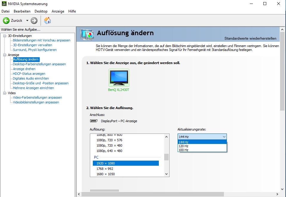
Task: Click resolution list scroll down arrow
Action: (x=167, y=174)
